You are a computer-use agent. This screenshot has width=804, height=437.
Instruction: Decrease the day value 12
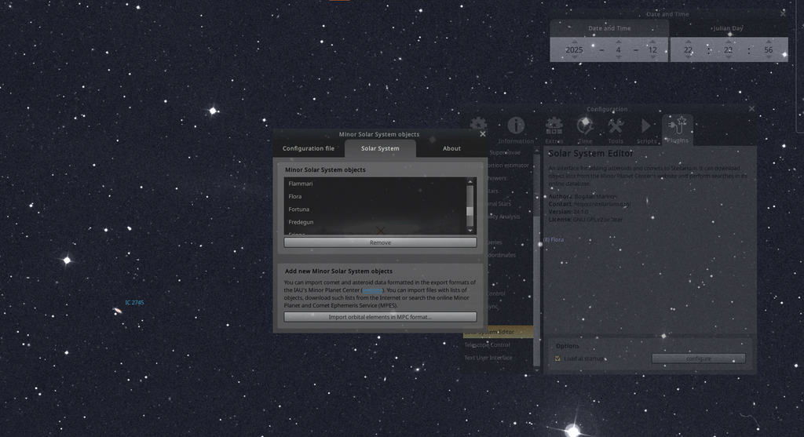click(x=652, y=57)
